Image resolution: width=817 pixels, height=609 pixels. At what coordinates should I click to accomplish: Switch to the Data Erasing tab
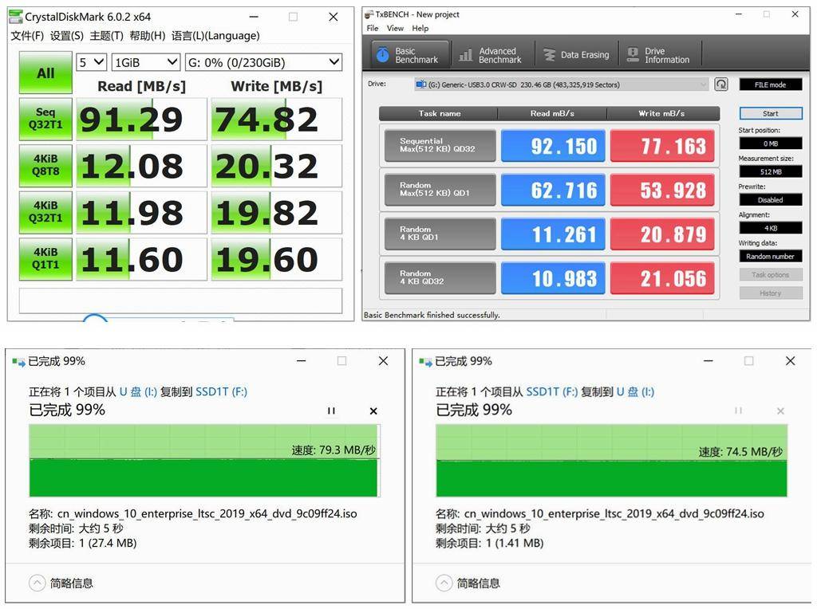(x=577, y=55)
